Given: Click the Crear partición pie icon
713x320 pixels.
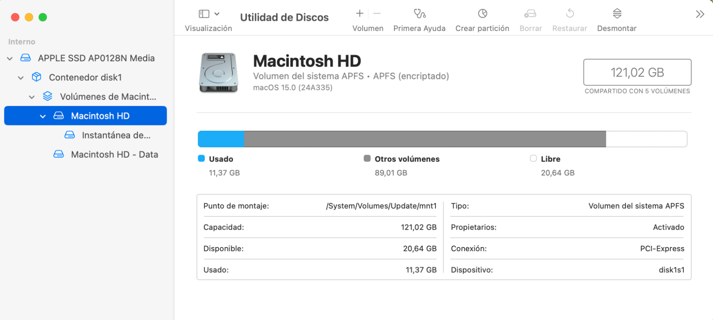Looking at the screenshot, I should (483, 14).
